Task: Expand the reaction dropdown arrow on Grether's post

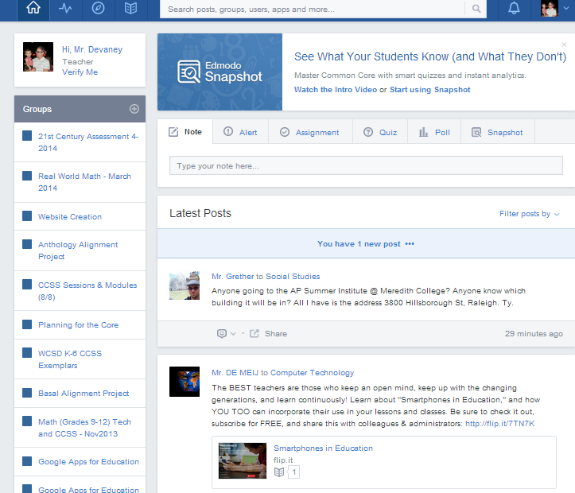Action: pyautogui.click(x=233, y=334)
